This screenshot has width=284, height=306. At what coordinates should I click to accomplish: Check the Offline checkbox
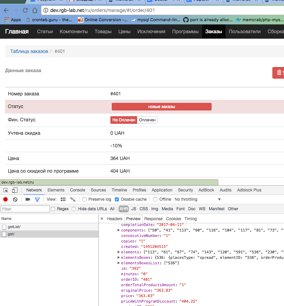coord(155,199)
